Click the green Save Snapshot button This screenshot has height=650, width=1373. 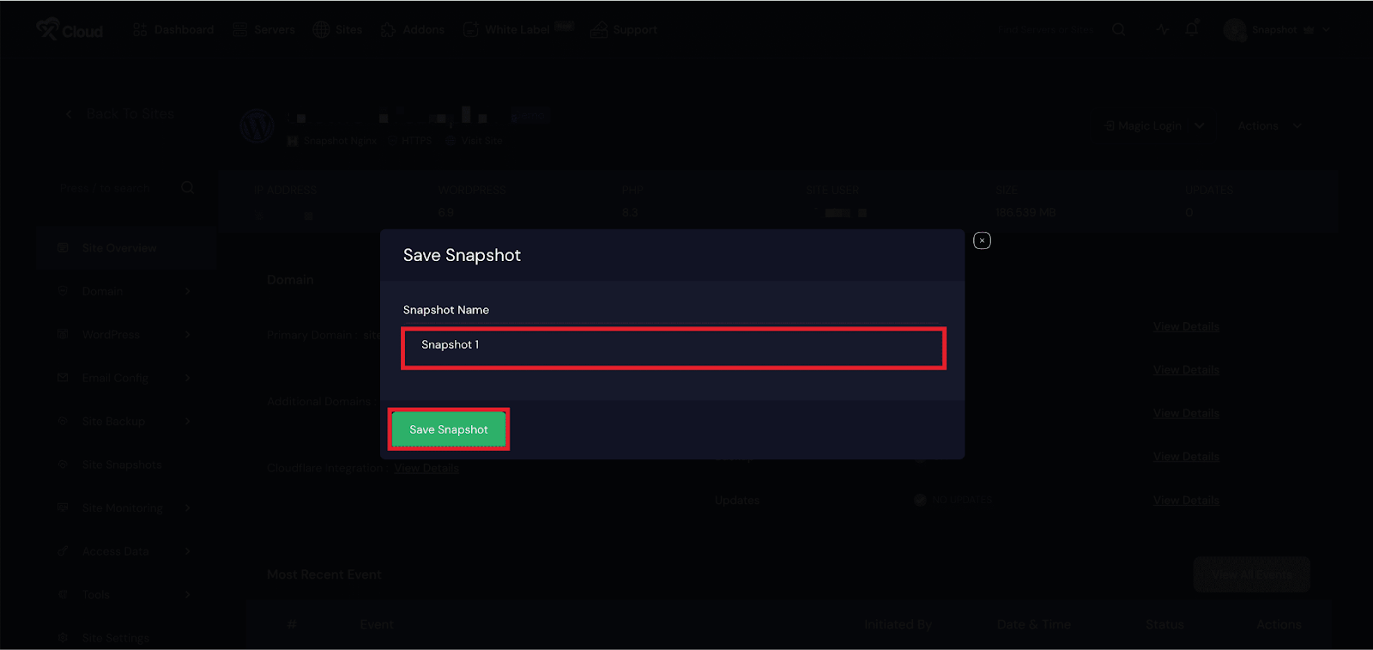point(449,429)
